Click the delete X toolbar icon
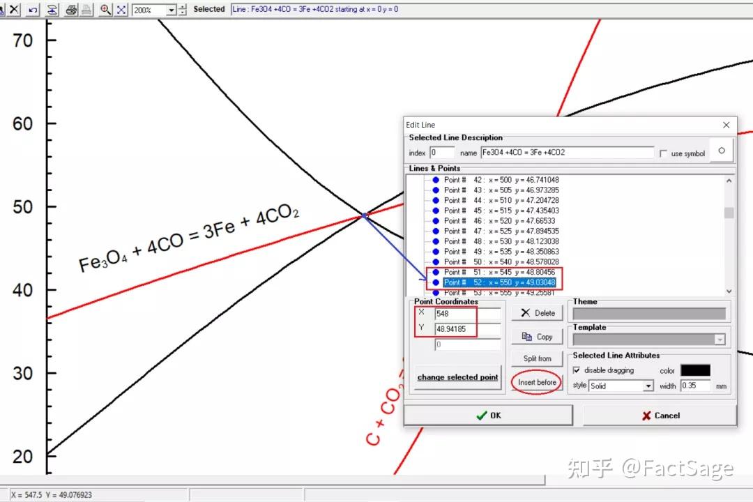Image resolution: width=753 pixels, height=502 pixels. tap(14, 10)
